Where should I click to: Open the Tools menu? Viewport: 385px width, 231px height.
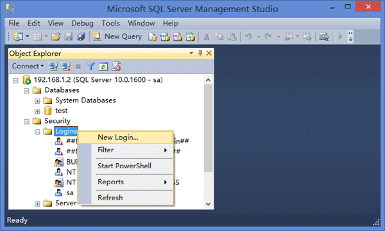111,23
